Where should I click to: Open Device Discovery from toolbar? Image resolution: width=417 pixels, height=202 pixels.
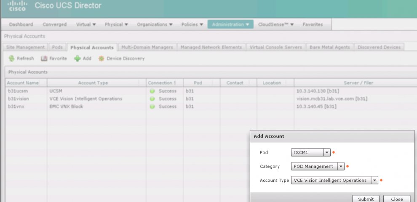pos(121,58)
